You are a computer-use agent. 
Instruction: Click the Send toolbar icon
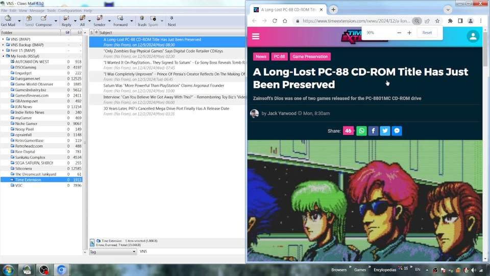coord(29,18)
